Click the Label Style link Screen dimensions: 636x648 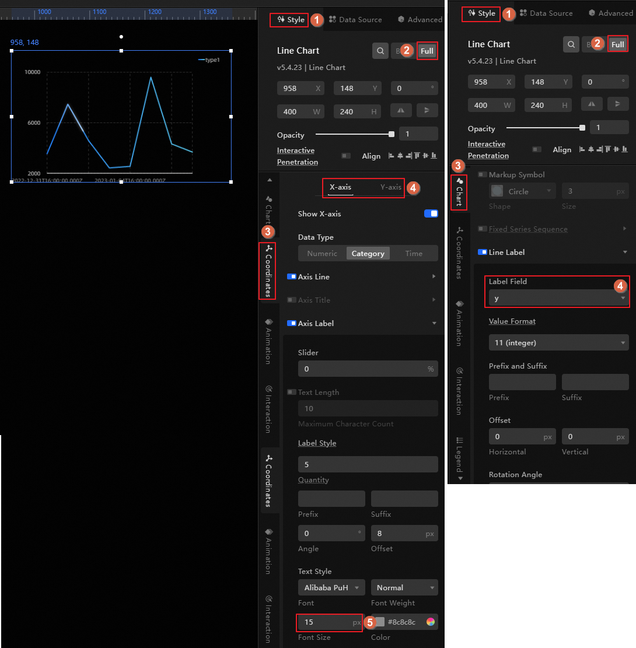click(x=317, y=443)
